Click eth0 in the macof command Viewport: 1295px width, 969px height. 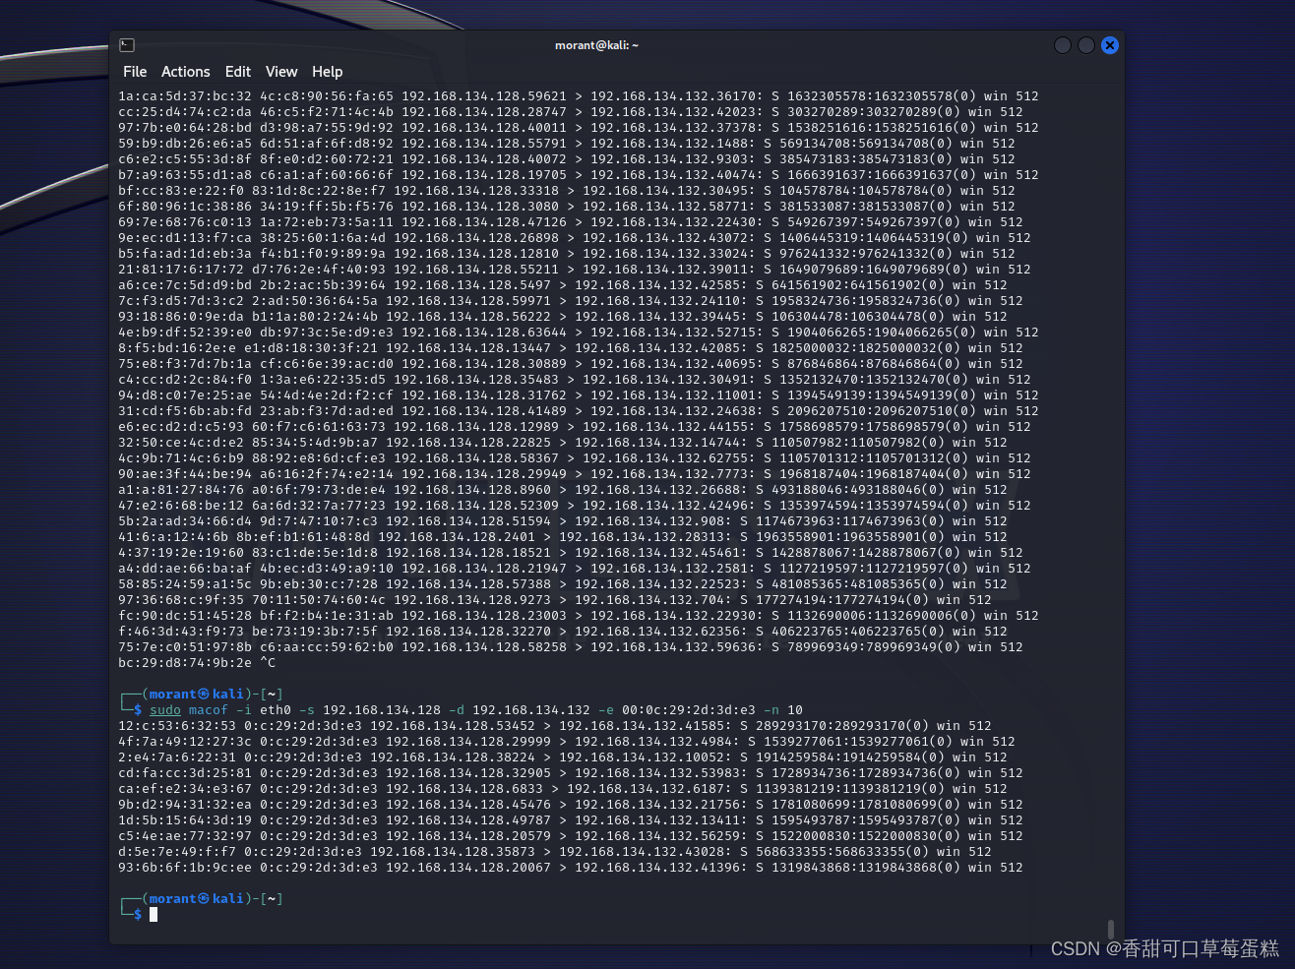276,710
